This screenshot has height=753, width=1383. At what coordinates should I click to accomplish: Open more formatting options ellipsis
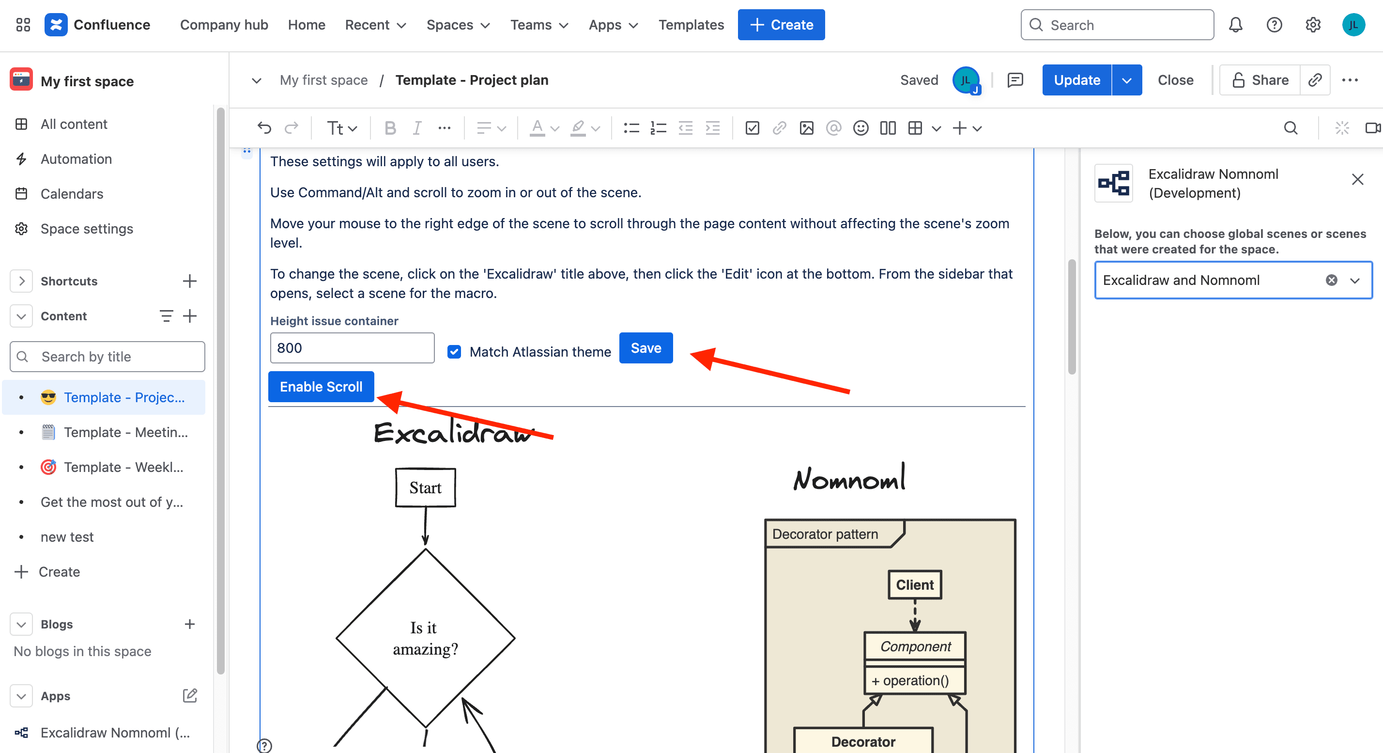445,128
